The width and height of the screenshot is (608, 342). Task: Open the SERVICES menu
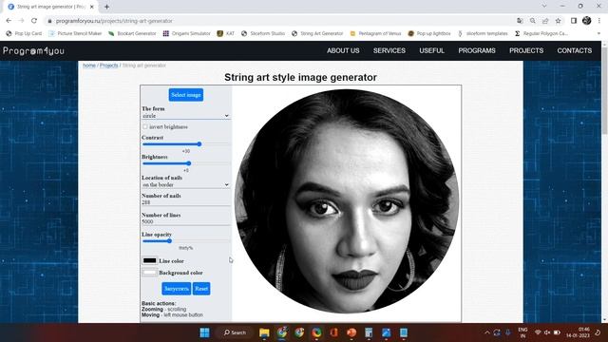[389, 50]
